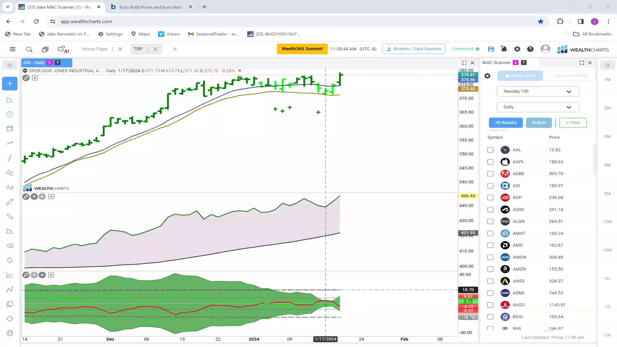Select the DIA - Daily panel tab

click(x=47, y=63)
